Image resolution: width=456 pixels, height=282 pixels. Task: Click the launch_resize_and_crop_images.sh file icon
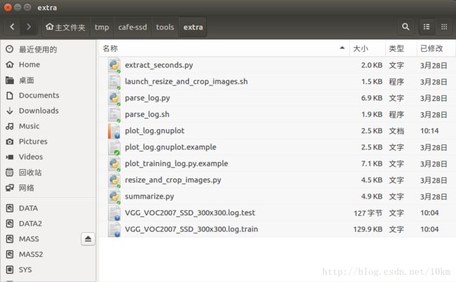114,81
